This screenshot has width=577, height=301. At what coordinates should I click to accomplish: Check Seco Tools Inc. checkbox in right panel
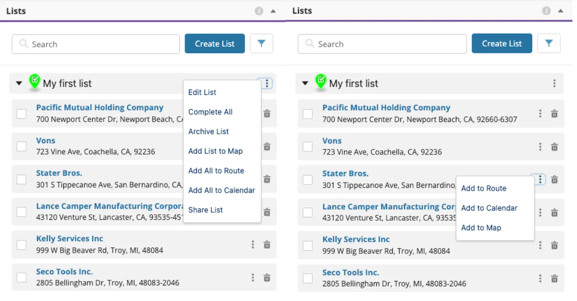(x=308, y=278)
